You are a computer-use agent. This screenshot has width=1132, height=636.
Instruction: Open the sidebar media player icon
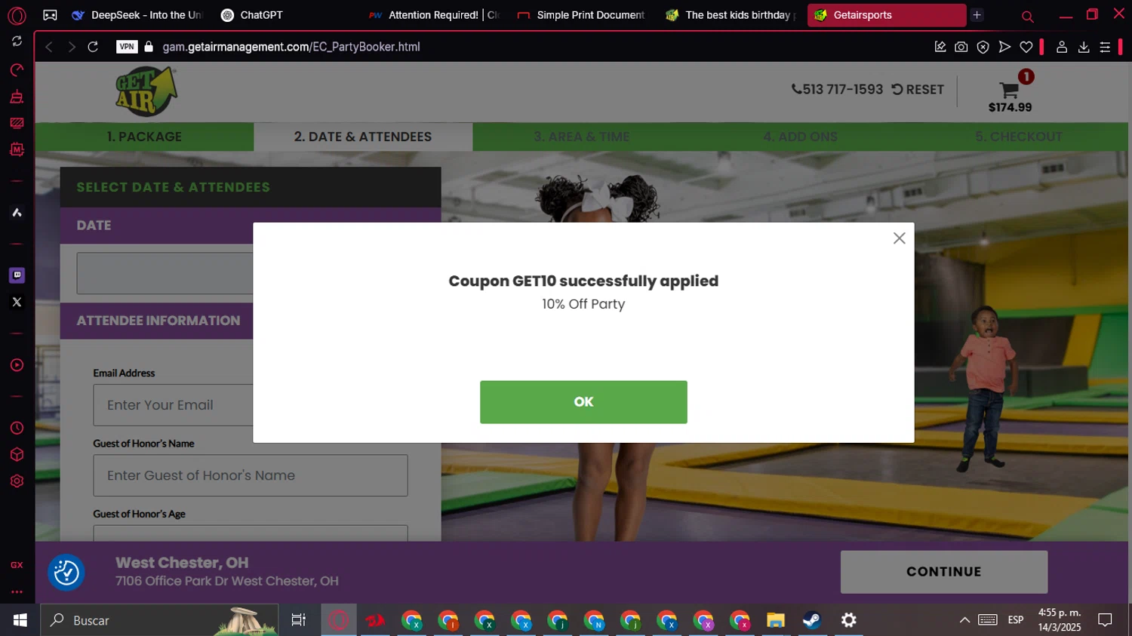(17, 365)
